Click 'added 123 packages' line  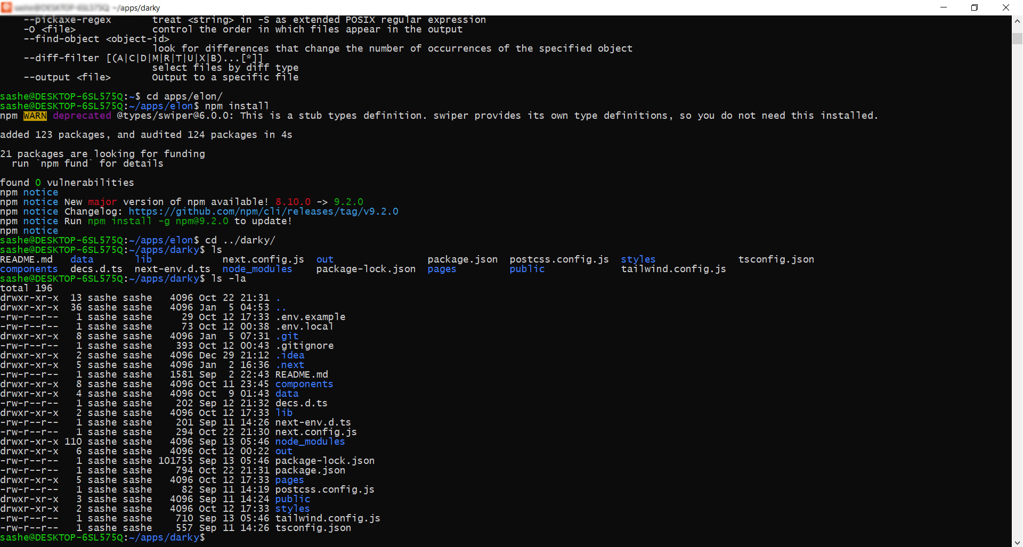(146, 135)
